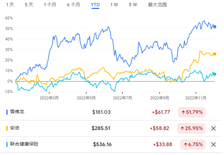Remove 联合健康保险 using its X icon
The image size is (224, 155).
pyautogui.click(x=213, y=145)
